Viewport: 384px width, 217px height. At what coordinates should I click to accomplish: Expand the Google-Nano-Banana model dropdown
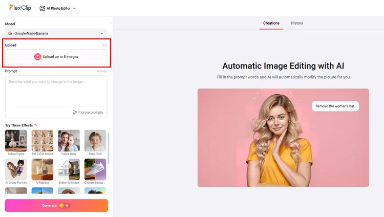102,33
